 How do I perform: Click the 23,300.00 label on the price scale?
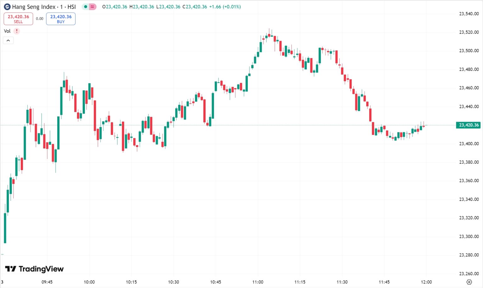pos(469,237)
